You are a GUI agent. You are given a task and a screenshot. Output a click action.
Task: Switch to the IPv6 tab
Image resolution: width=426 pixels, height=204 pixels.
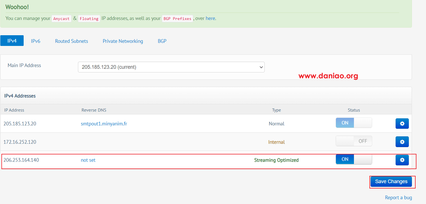coord(35,41)
